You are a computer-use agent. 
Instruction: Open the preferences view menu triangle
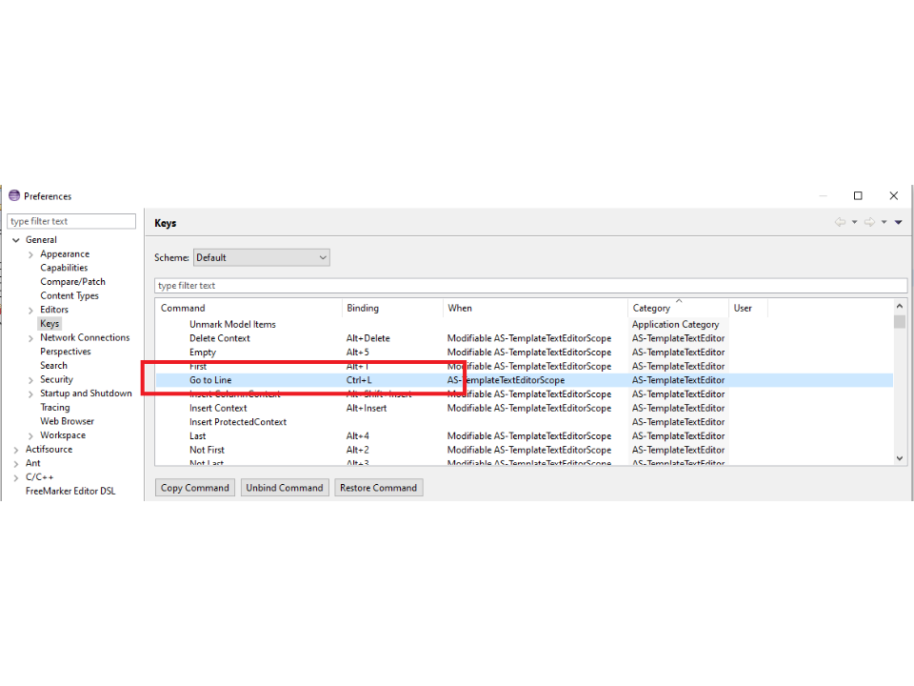click(898, 222)
